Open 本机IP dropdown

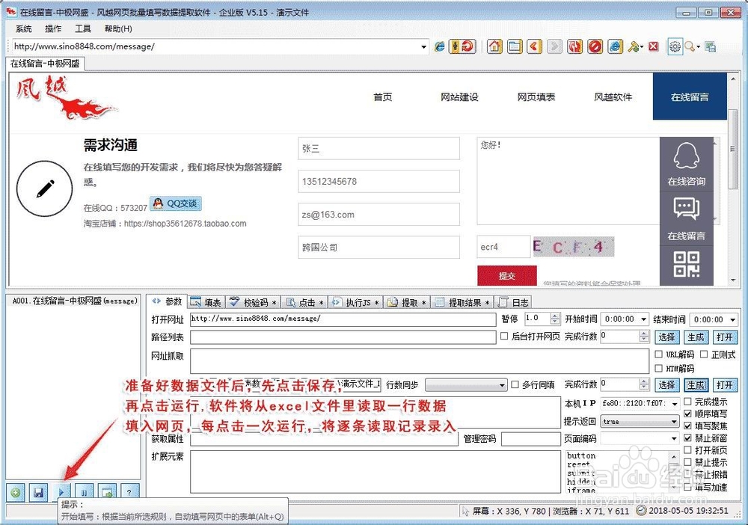(x=675, y=404)
